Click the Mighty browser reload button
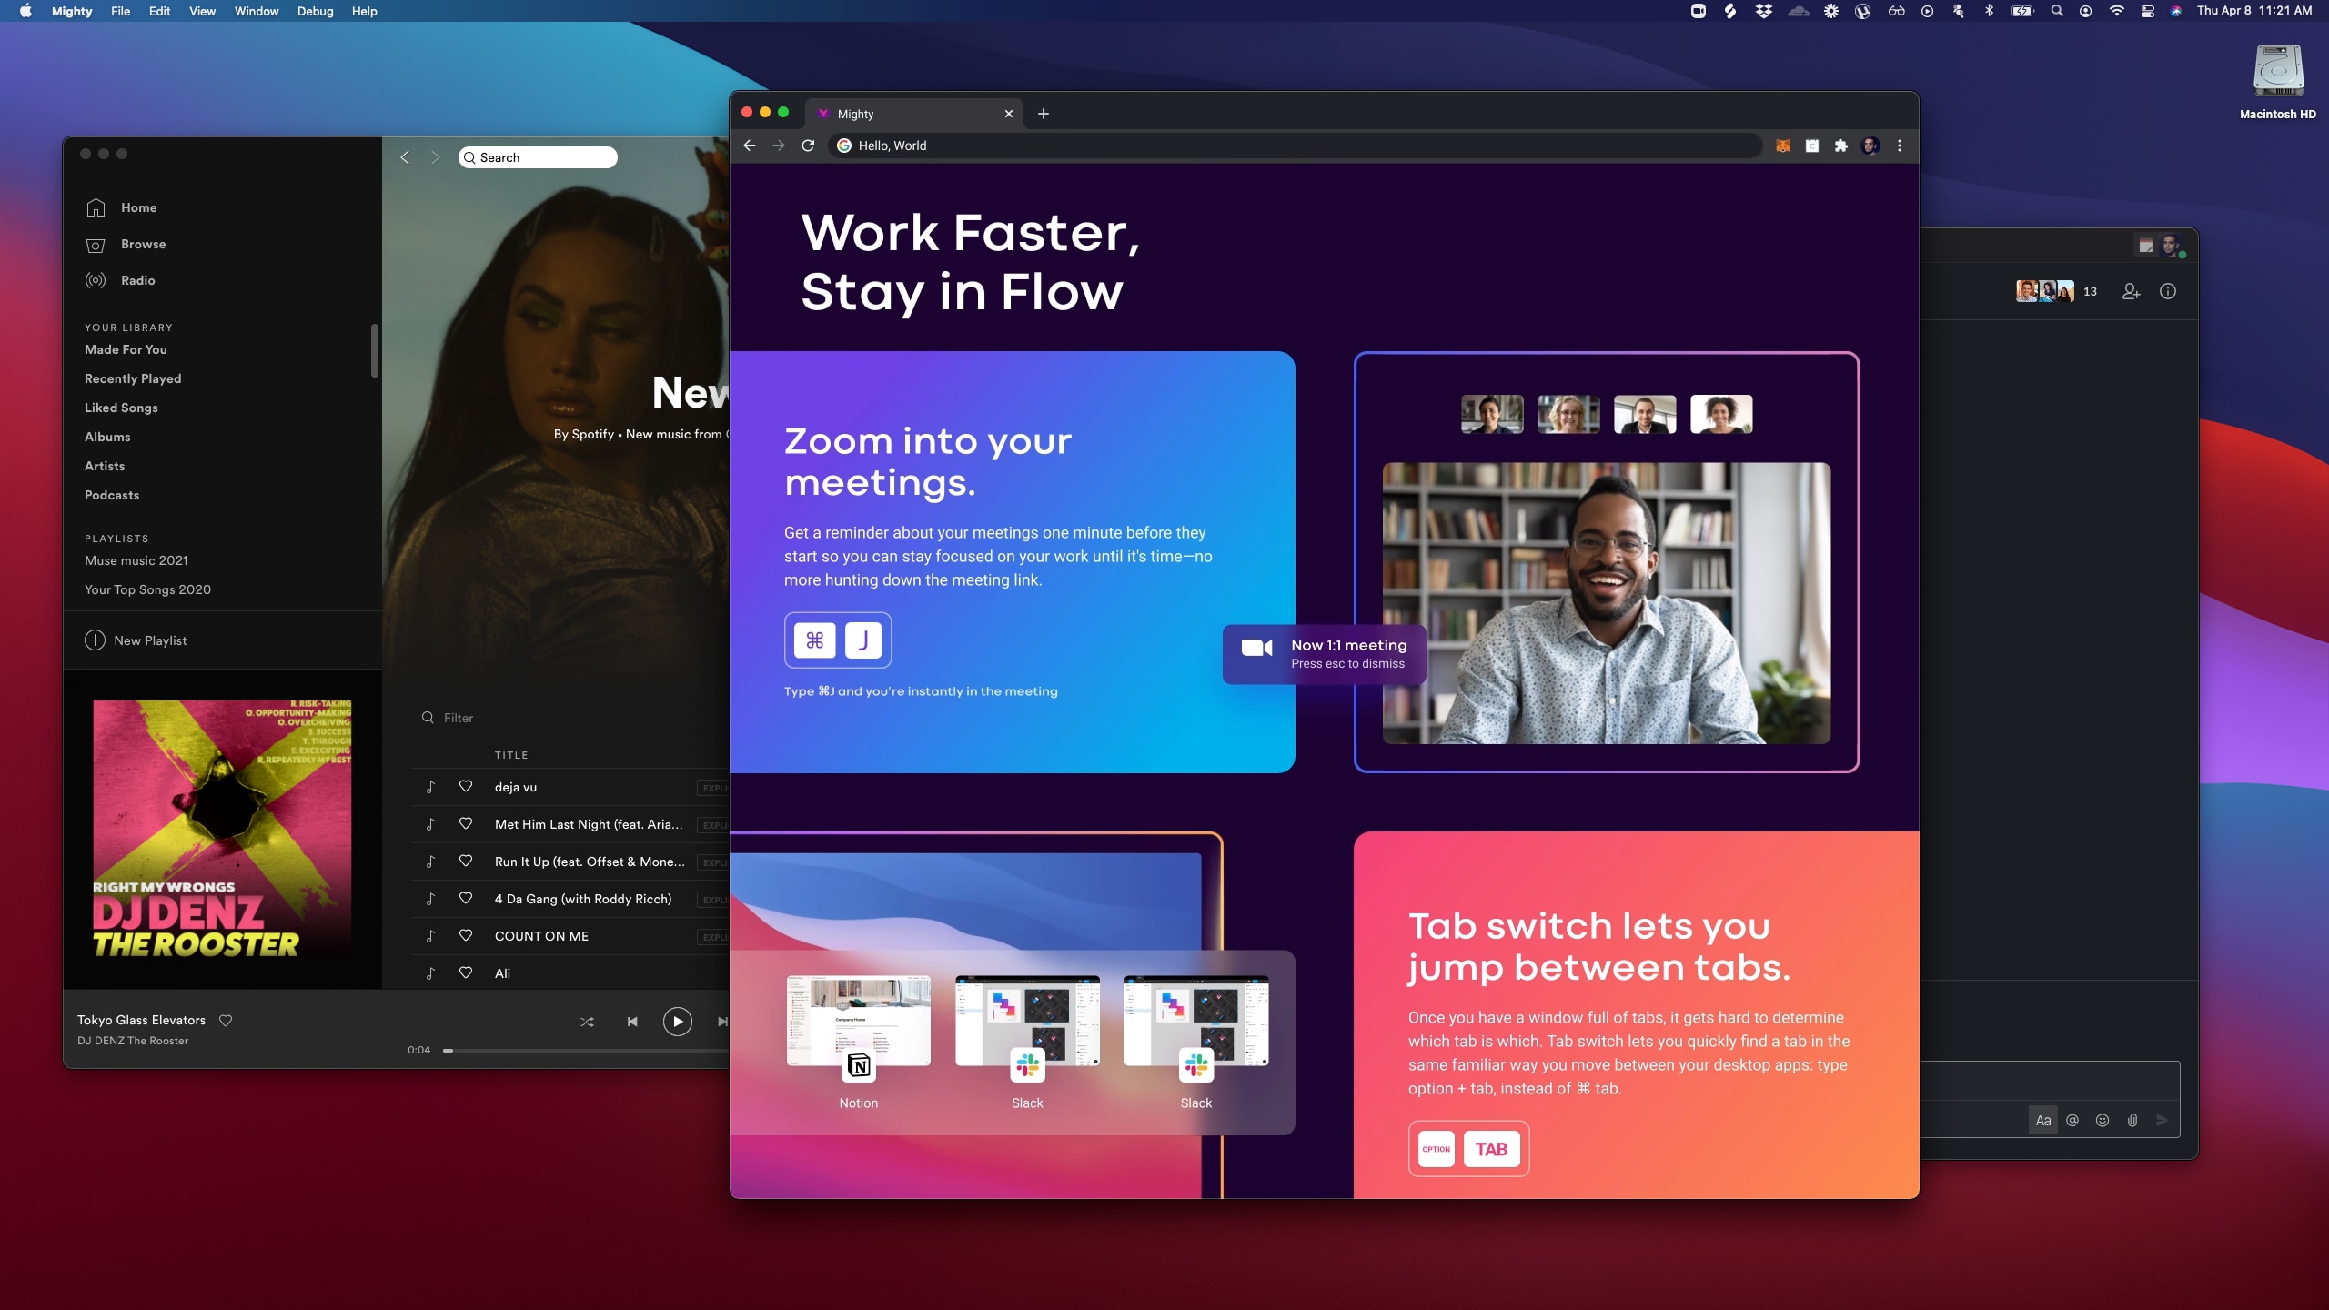This screenshot has width=2329, height=1310. (810, 146)
